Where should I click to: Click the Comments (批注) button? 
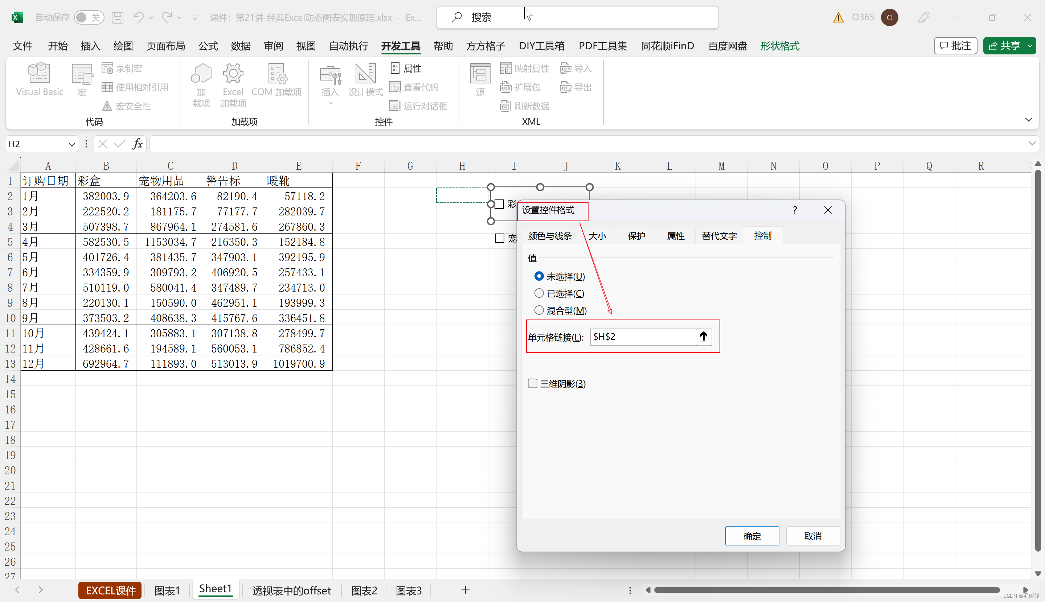955,45
